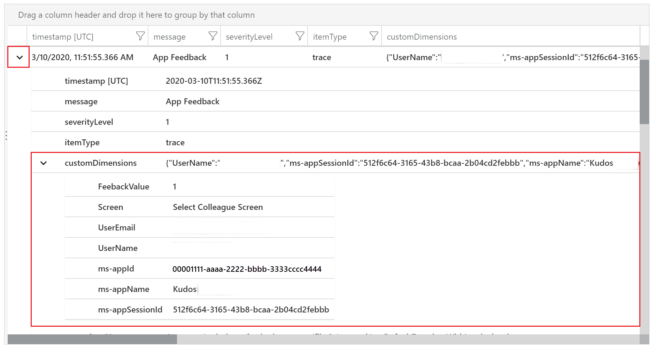Click the customDimensions column header
This screenshot has width=655, height=350.
422,37
